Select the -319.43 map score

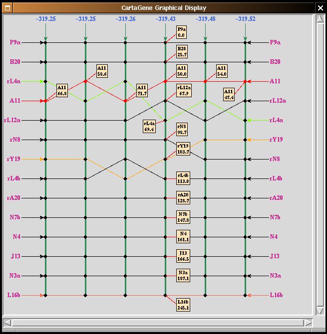(x=166, y=19)
